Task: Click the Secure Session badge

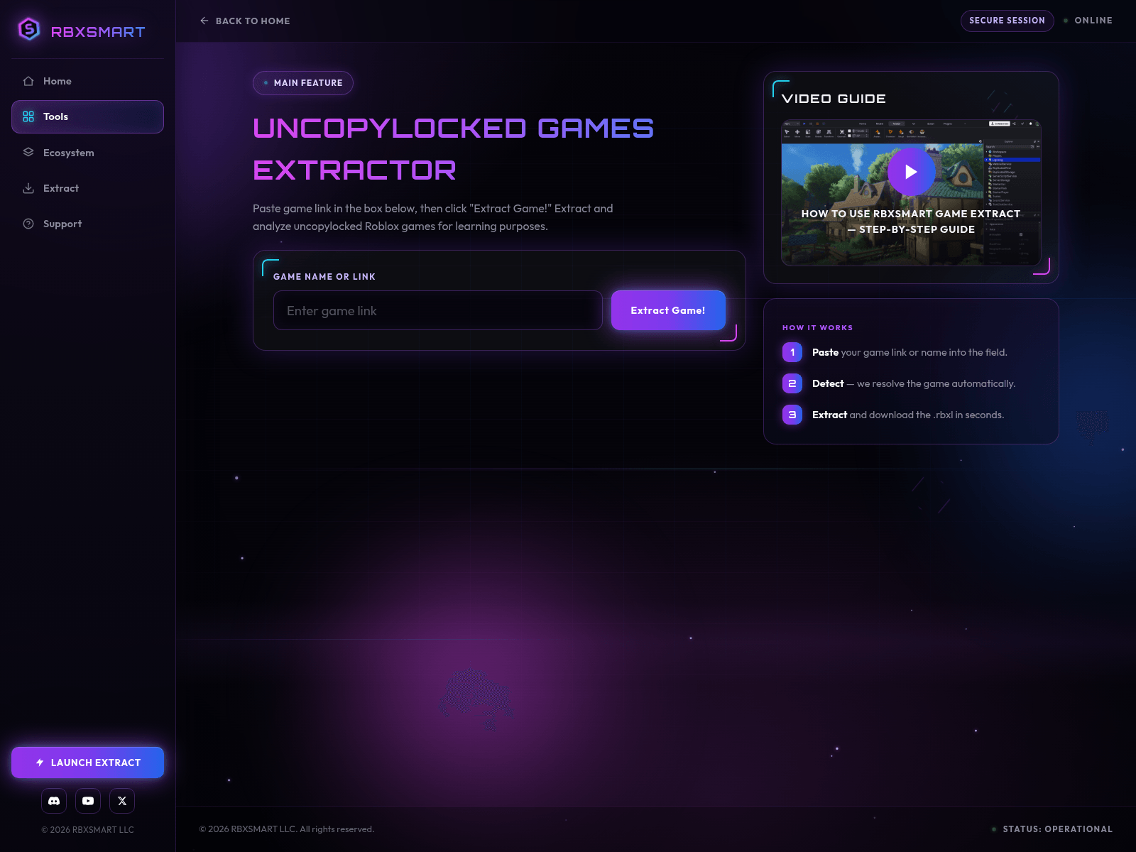Action: point(1007,21)
